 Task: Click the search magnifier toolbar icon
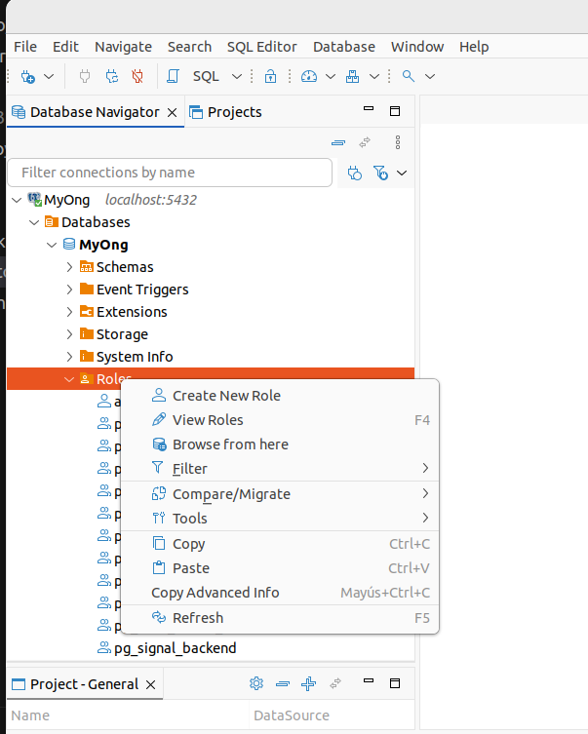point(409,76)
